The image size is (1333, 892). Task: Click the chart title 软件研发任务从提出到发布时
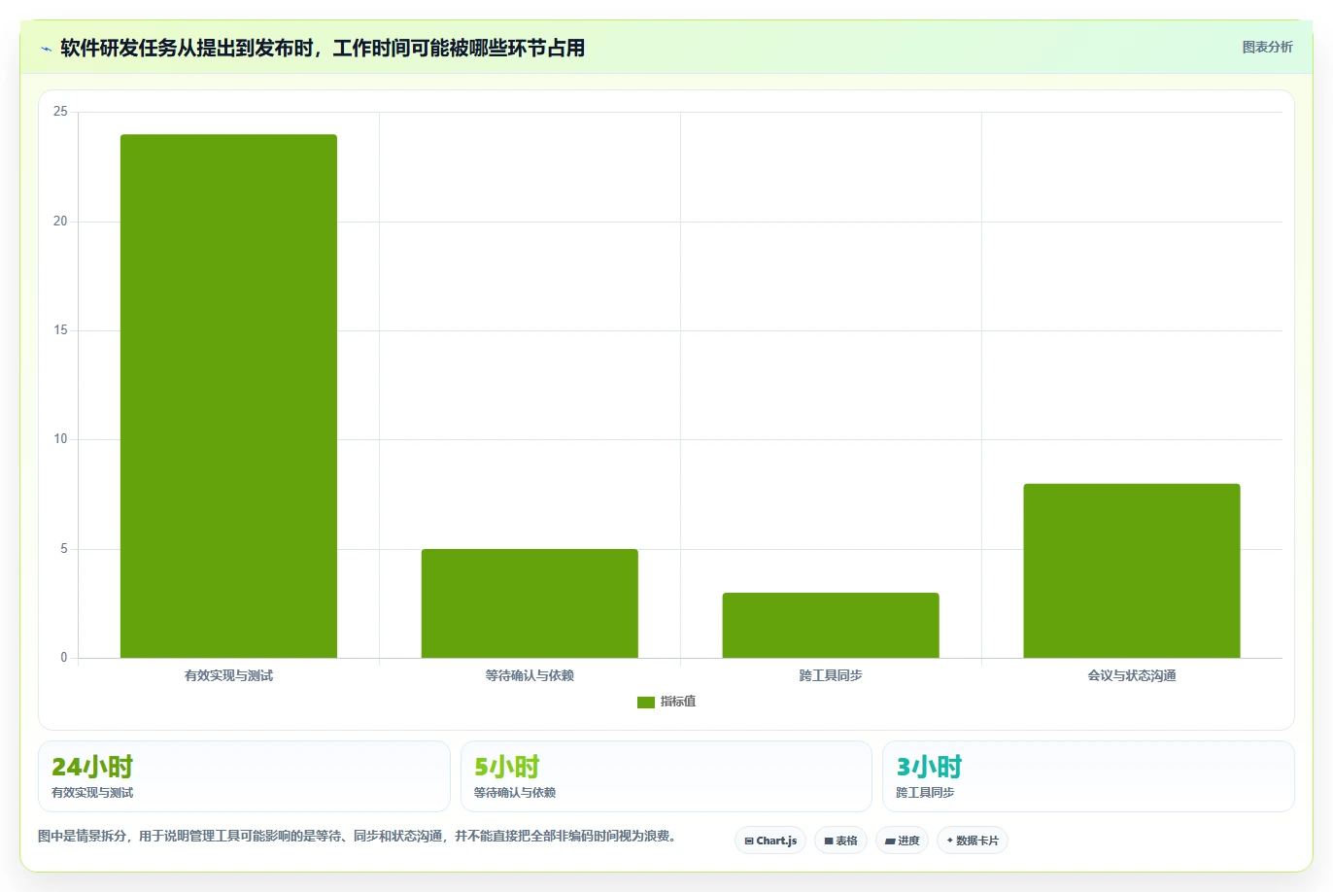(323, 49)
